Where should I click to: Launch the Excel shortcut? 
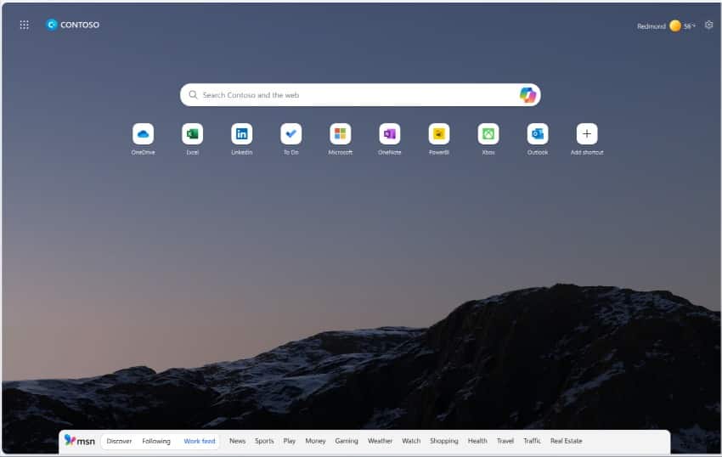[193, 134]
